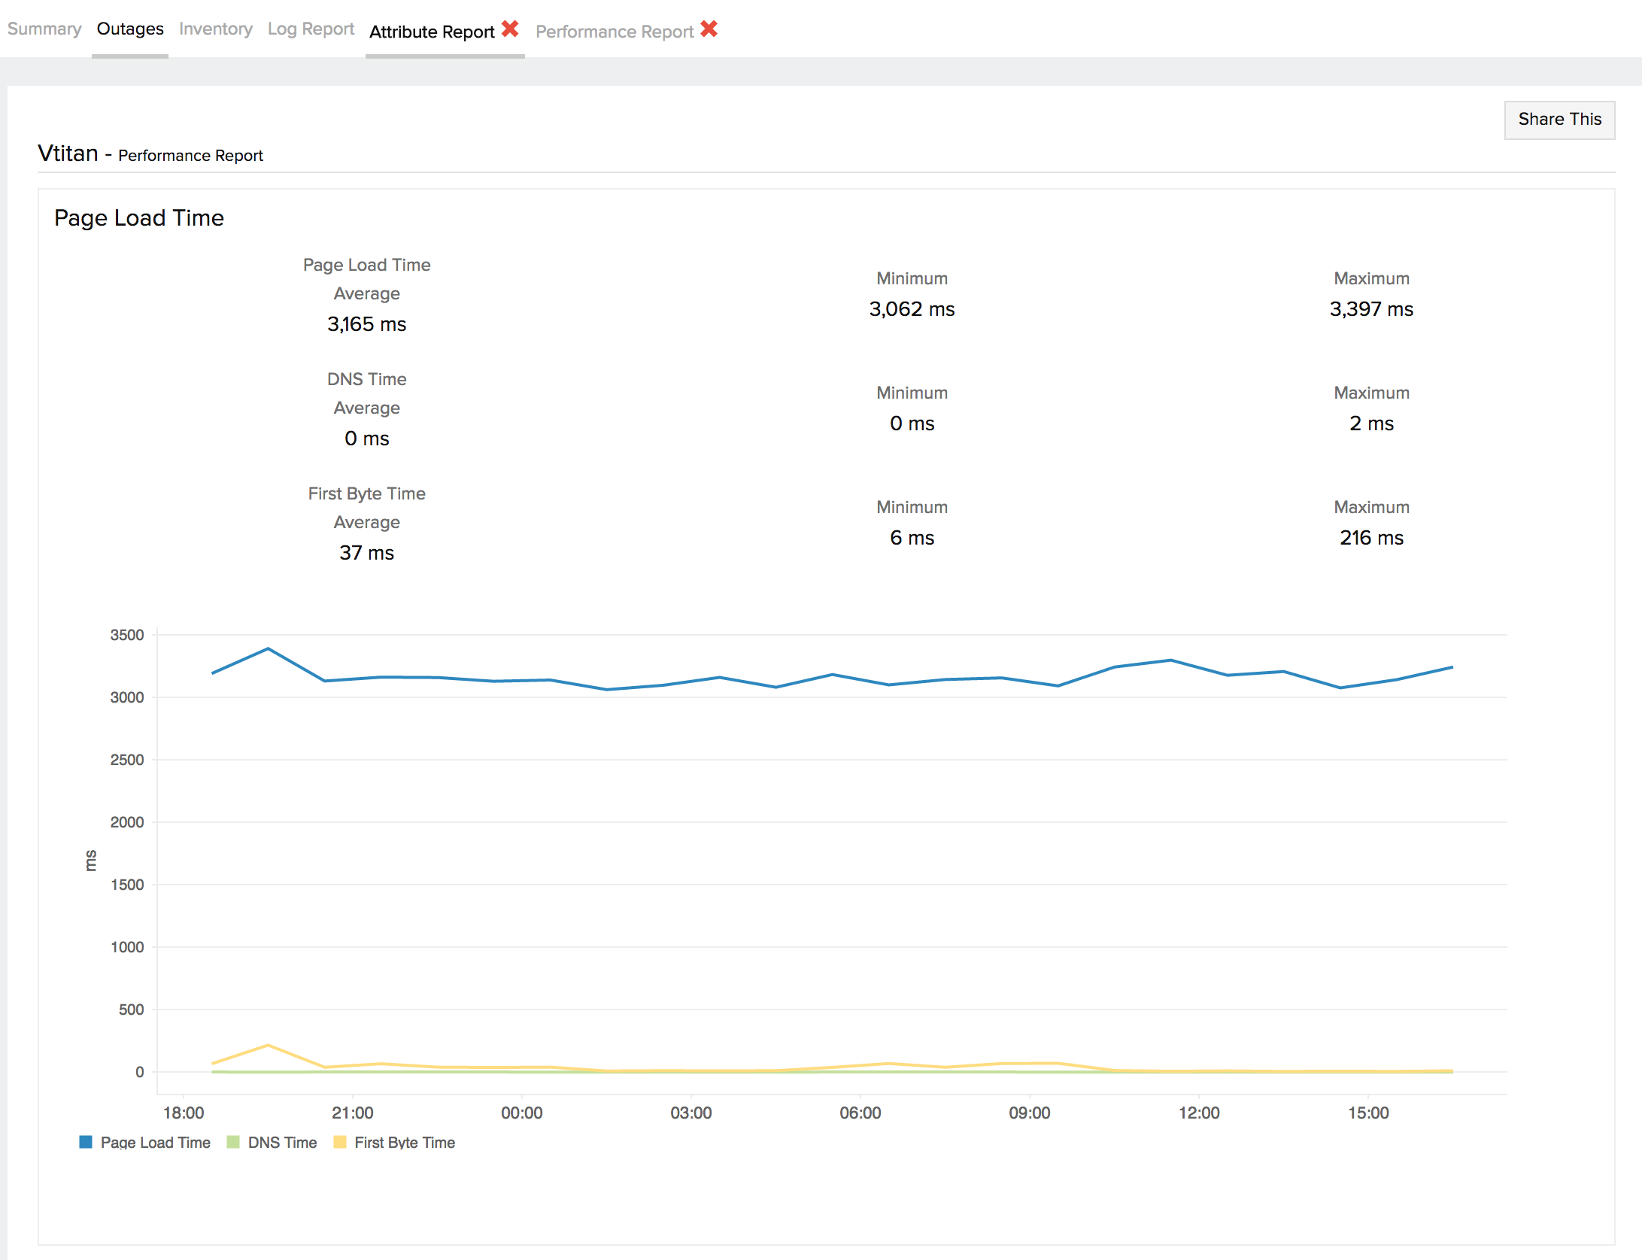Switch to the Outages tab
Screen dimensions: 1642x1260
pos(130,29)
